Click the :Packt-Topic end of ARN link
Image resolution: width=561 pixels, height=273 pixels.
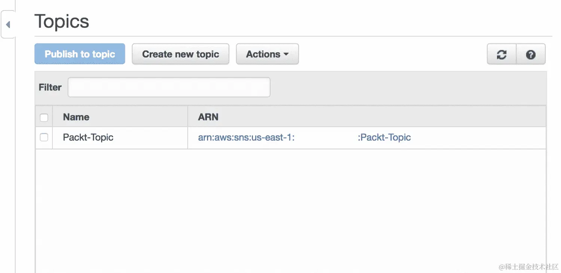coord(384,137)
